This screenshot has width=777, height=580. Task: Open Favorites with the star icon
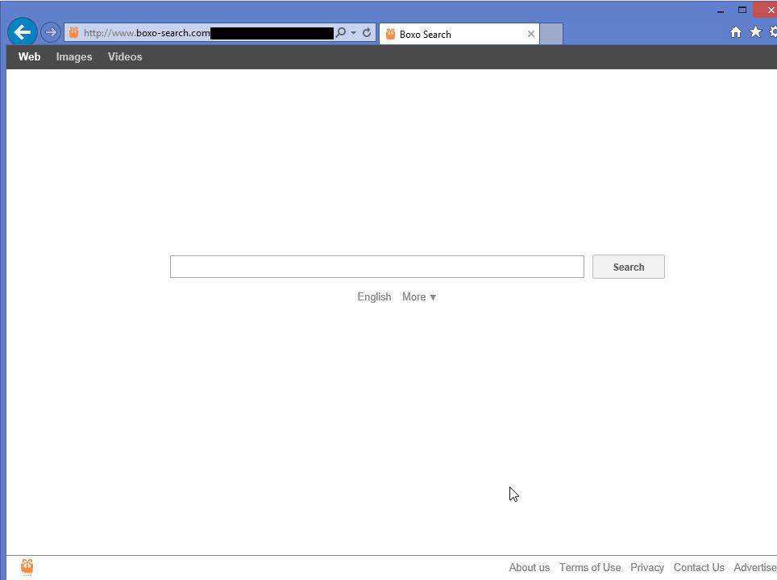point(754,31)
